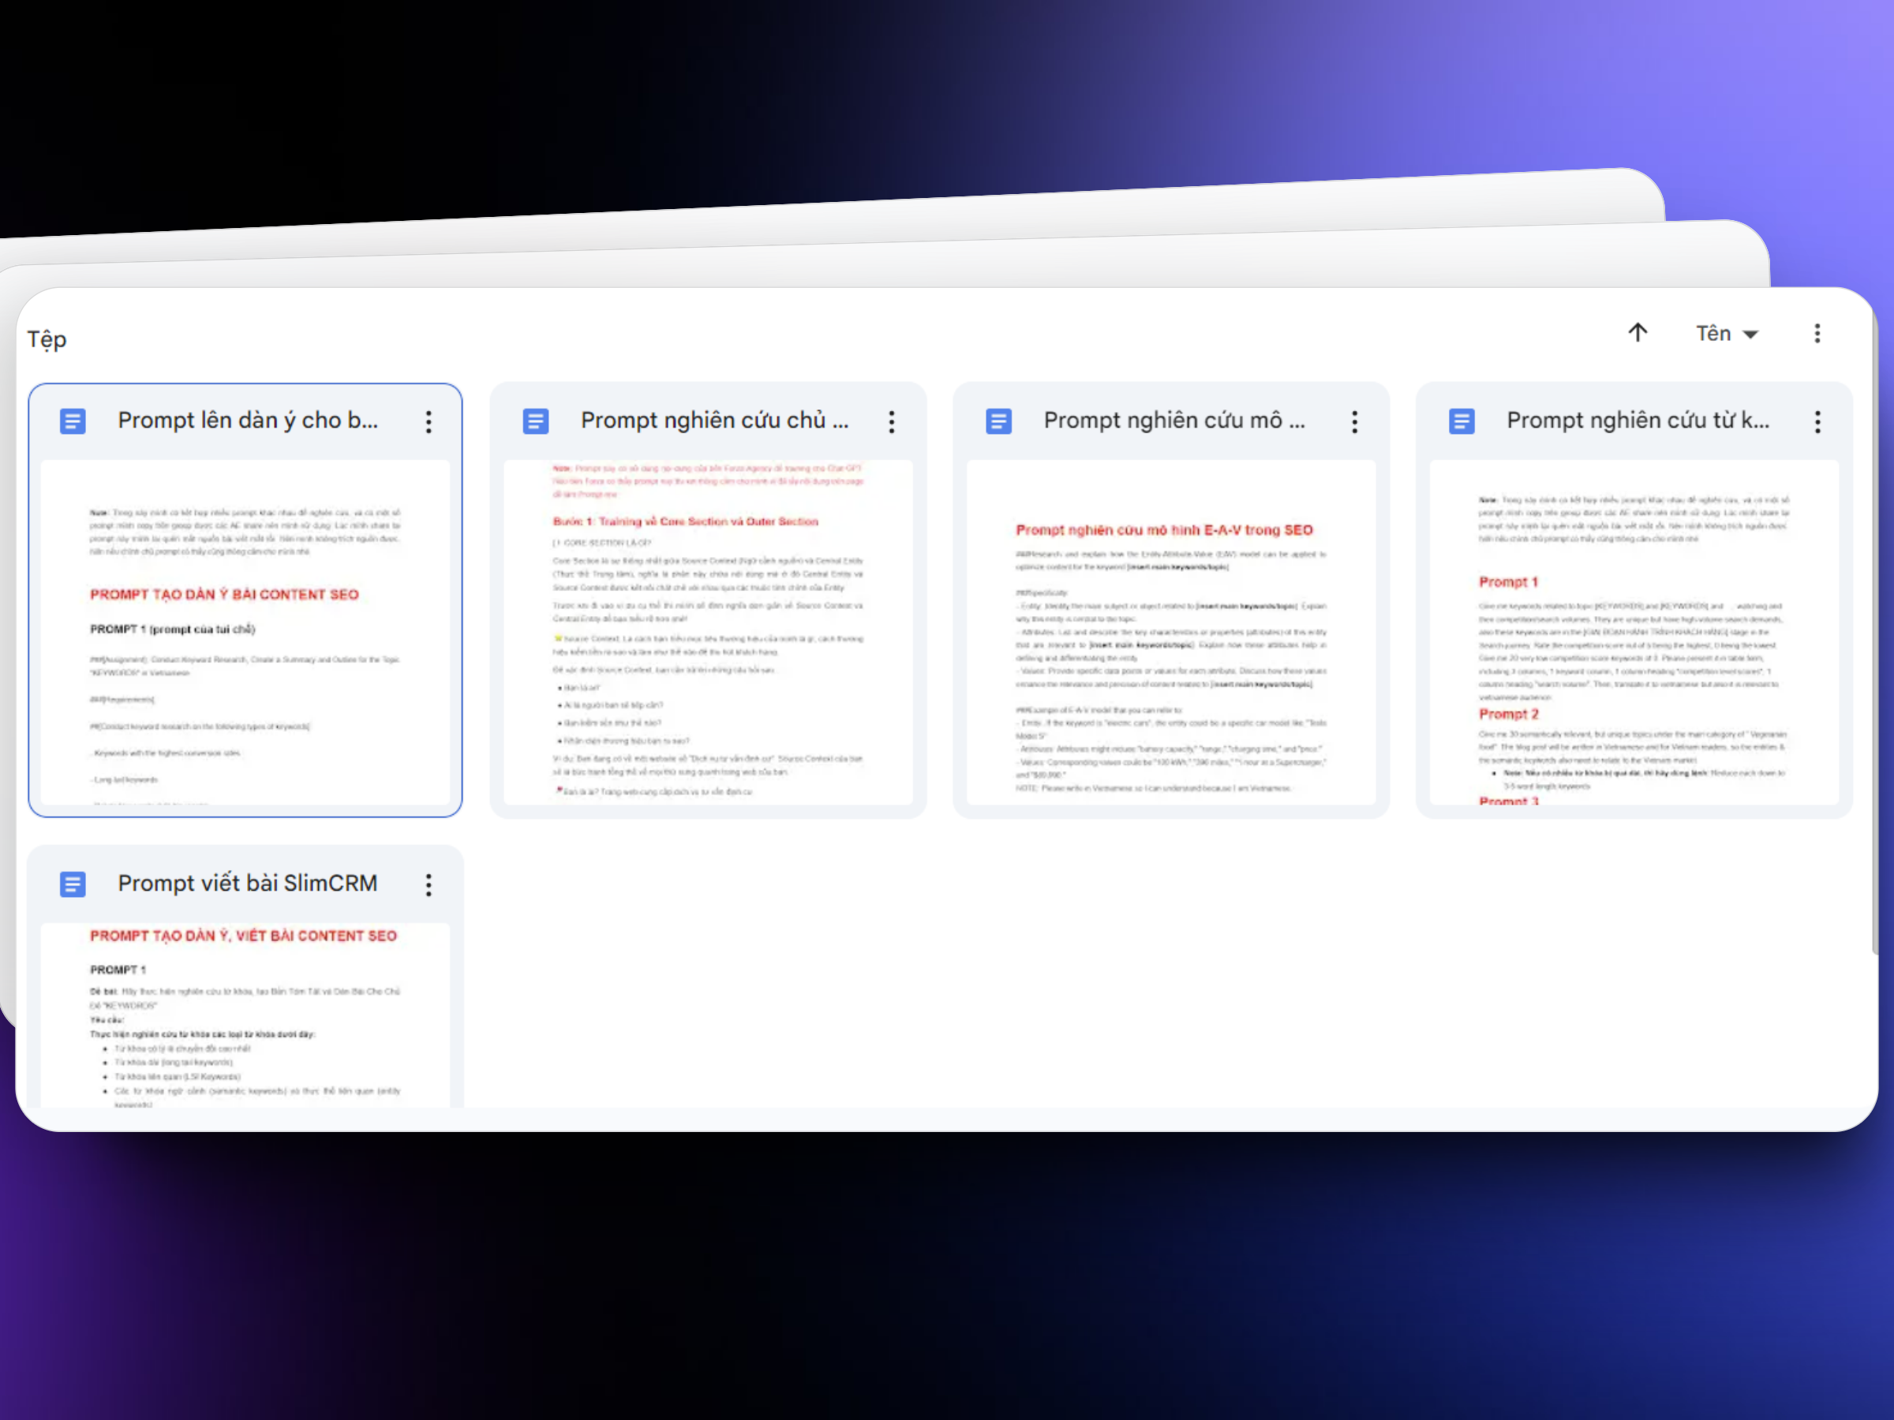Open the three-dot menu beside Tên
1894x1420 pixels.
coord(1817,334)
